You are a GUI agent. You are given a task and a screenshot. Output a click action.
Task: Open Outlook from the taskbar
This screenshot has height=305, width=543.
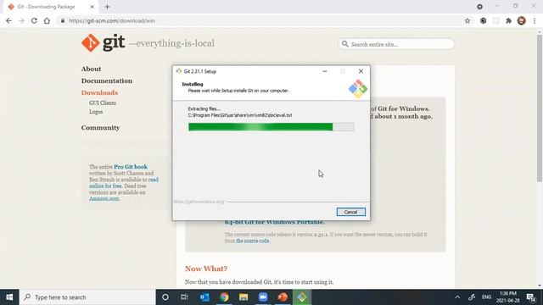tap(204, 297)
